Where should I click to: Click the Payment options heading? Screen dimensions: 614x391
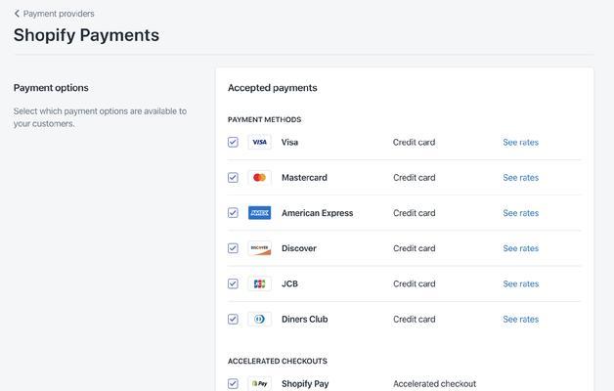(51, 88)
